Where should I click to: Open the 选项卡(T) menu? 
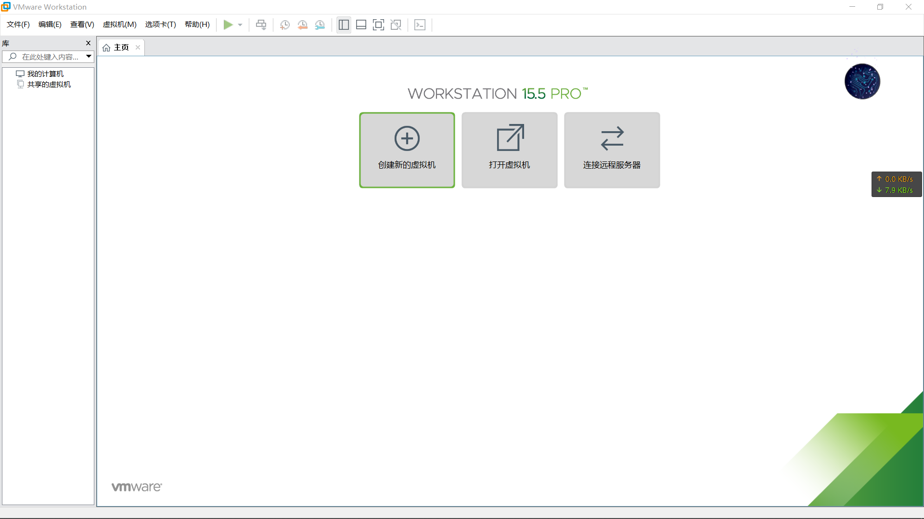tap(161, 25)
